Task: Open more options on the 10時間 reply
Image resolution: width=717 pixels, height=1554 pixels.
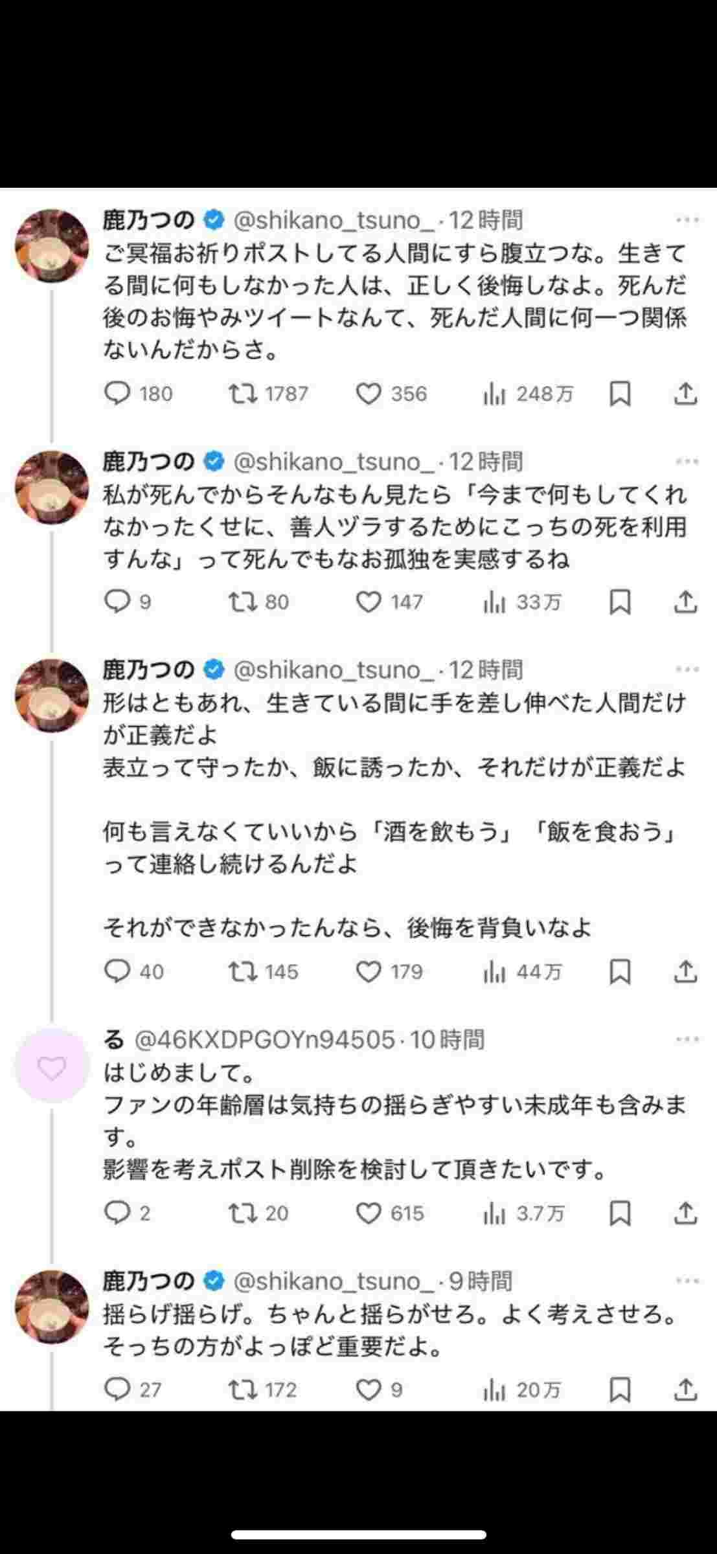Action: (x=687, y=1040)
